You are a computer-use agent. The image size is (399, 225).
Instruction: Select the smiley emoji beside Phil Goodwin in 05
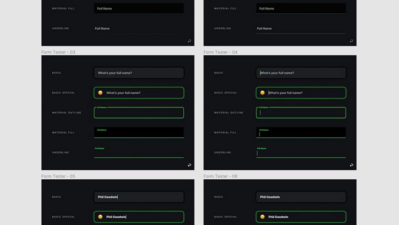pos(101,217)
